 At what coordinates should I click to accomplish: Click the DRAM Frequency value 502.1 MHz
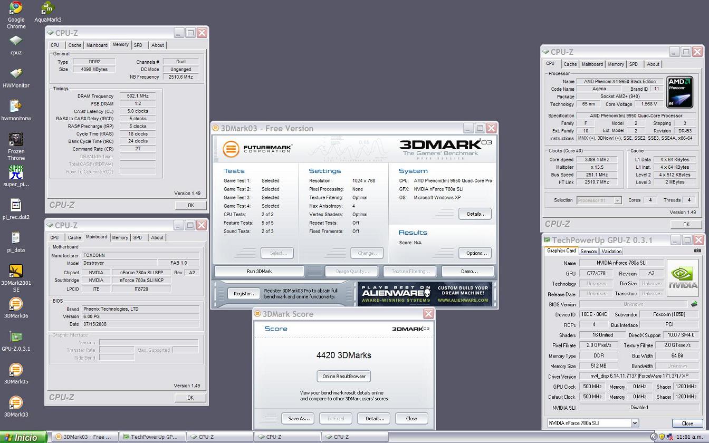[138, 97]
